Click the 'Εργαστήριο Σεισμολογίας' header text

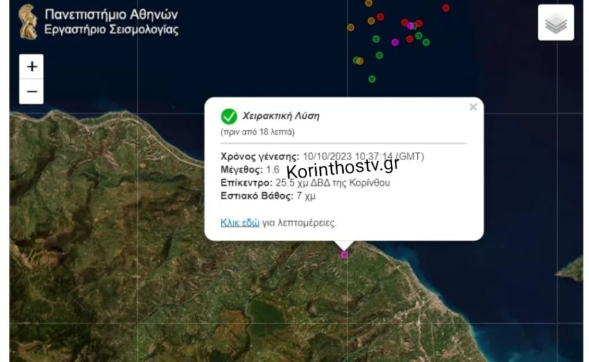pos(111,29)
